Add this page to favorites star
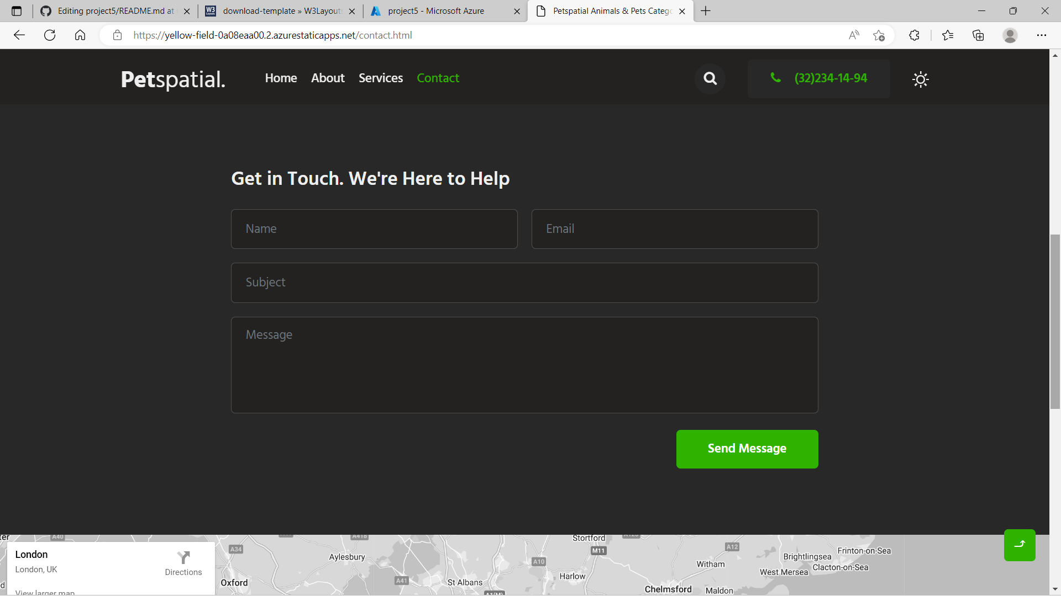Image resolution: width=1061 pixels, height=596 pixels. point(879,35)
